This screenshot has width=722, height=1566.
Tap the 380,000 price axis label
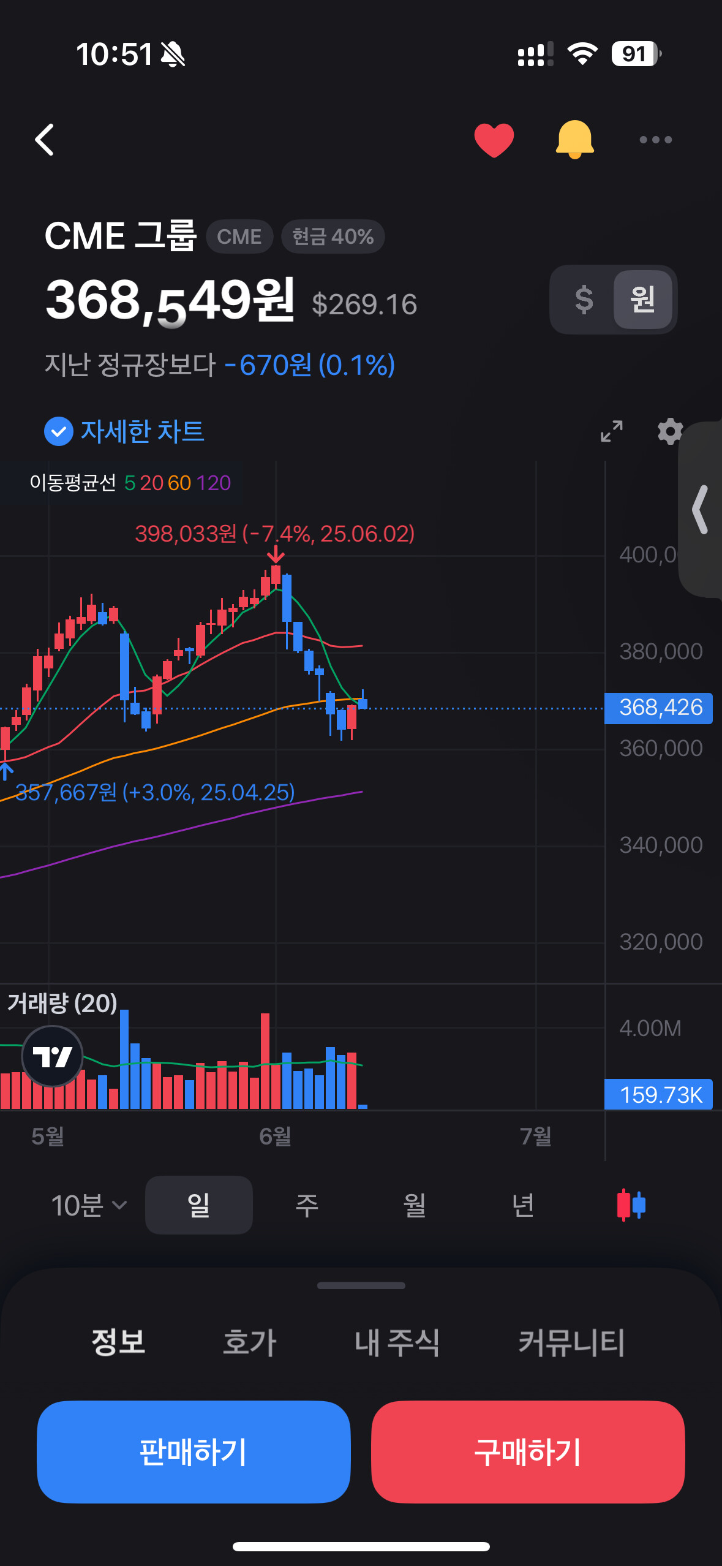coord(661,651)
